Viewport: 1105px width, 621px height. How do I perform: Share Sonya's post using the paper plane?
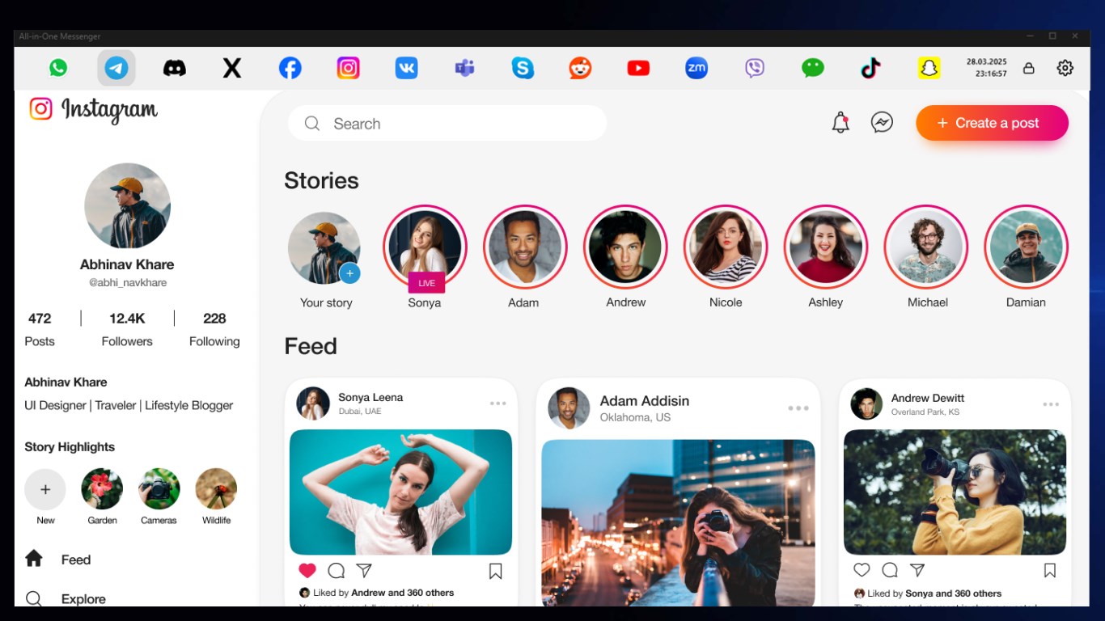pyautogui.click(x=365, y=570)
